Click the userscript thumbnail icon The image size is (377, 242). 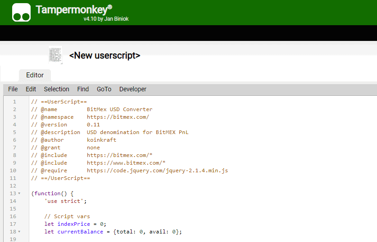pos(55,55)
